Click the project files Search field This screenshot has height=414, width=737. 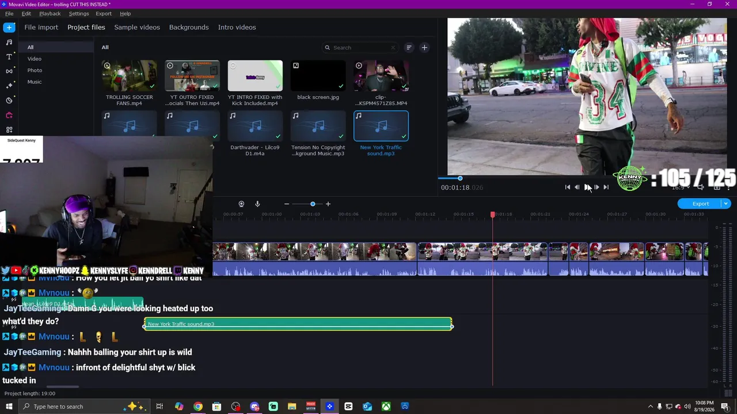(x=360, y=48)
